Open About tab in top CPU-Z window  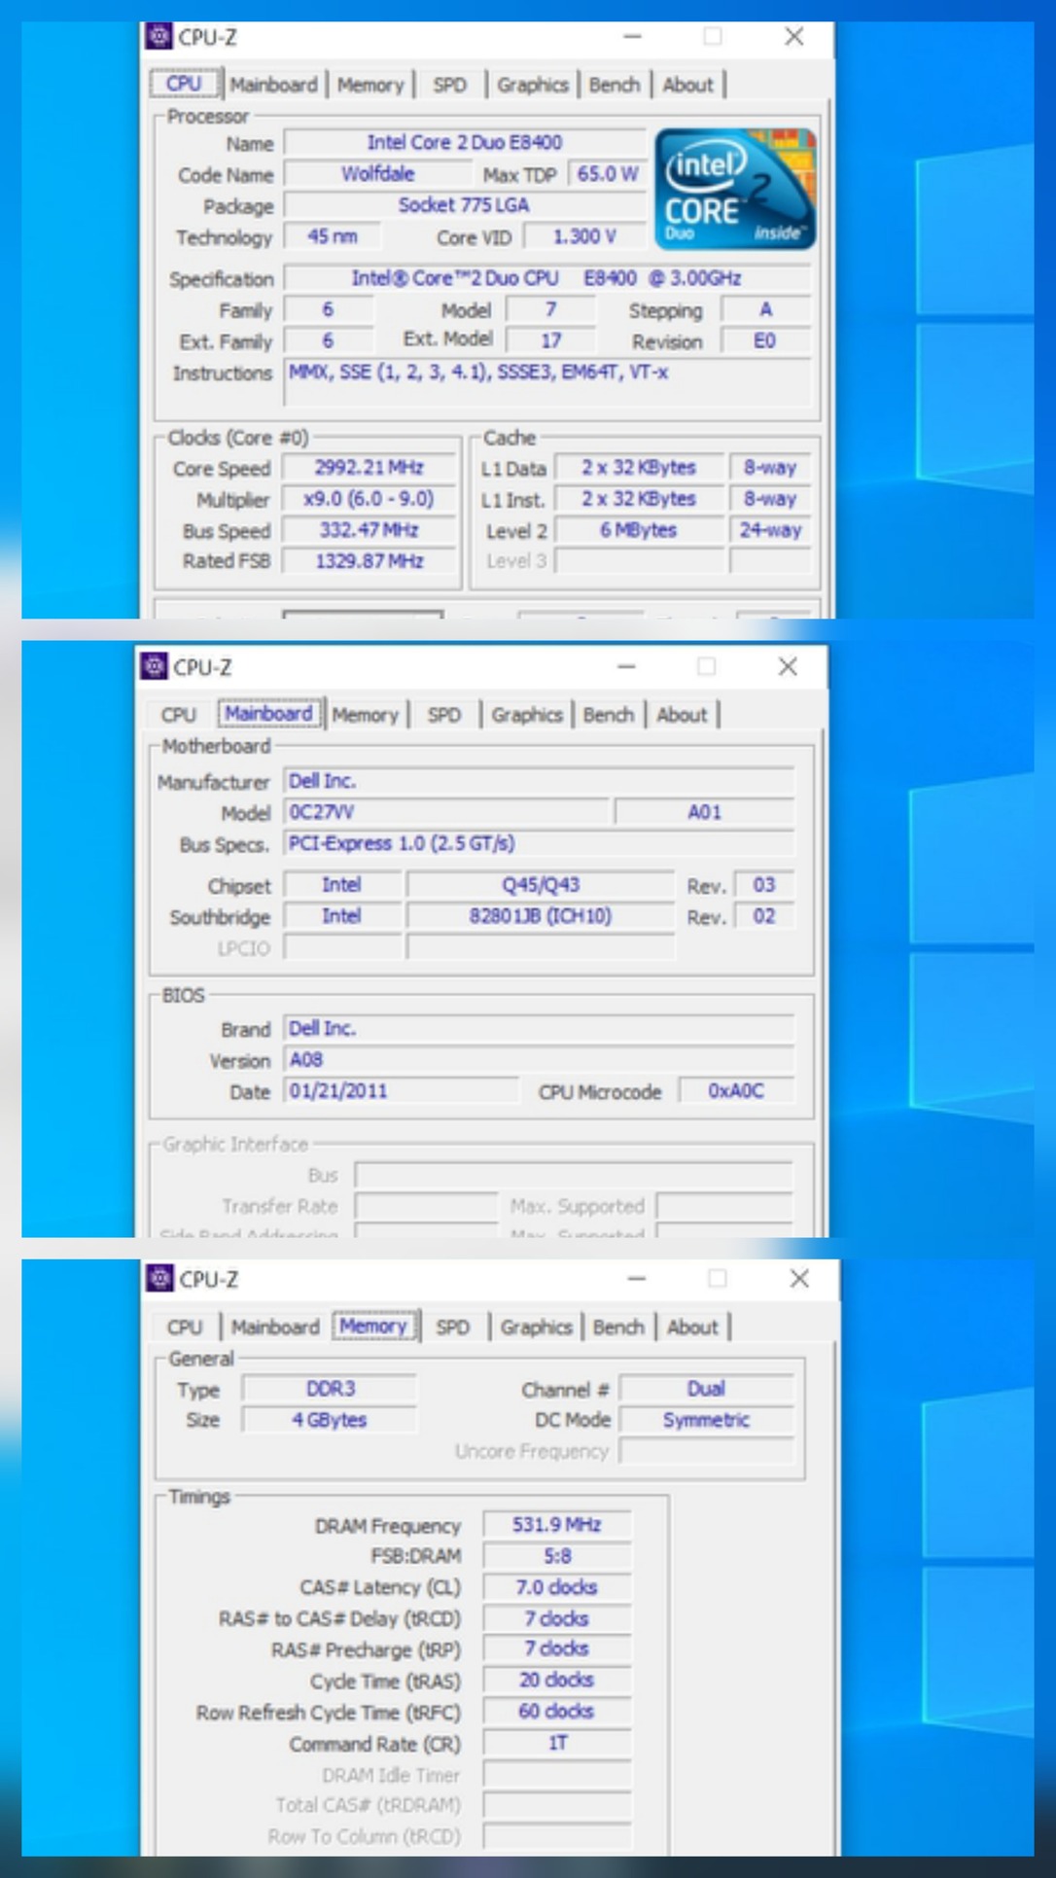[x=687, y=85]
